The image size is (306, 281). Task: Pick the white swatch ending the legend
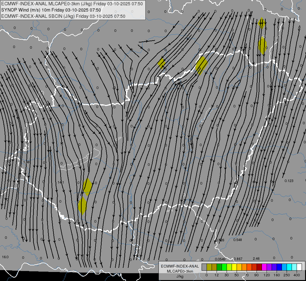(299, 267)
